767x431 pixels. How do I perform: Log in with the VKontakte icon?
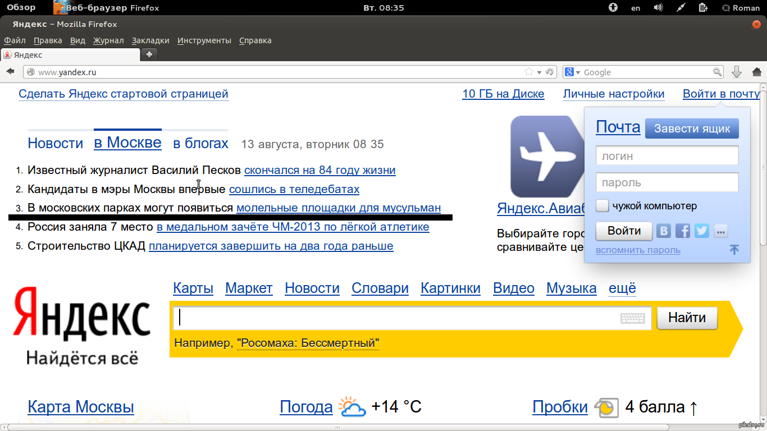tap(664, 231)
